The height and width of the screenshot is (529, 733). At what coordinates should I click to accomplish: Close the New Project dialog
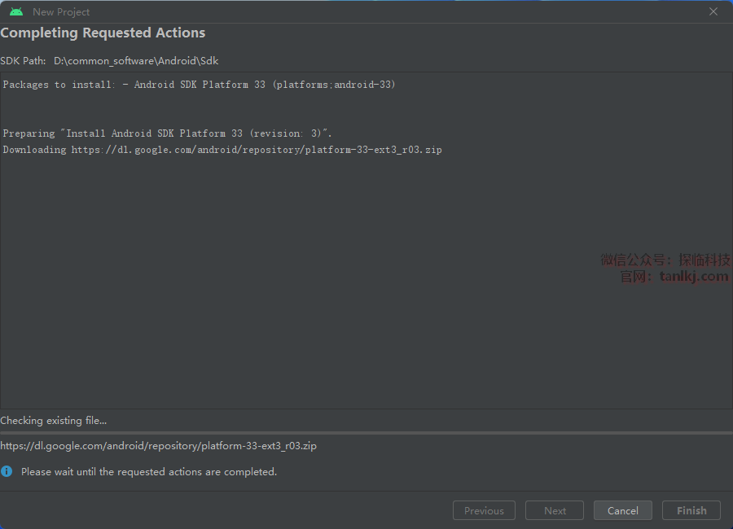click(x=713, y=11)
